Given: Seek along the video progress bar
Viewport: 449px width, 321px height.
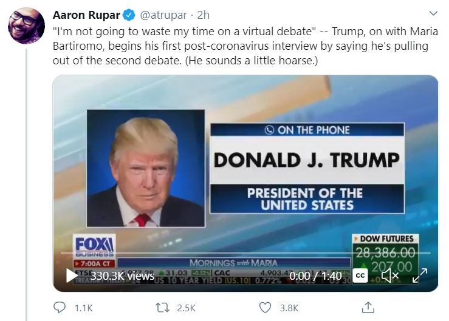Looking at the screenshot, I should tap(245, 253).
